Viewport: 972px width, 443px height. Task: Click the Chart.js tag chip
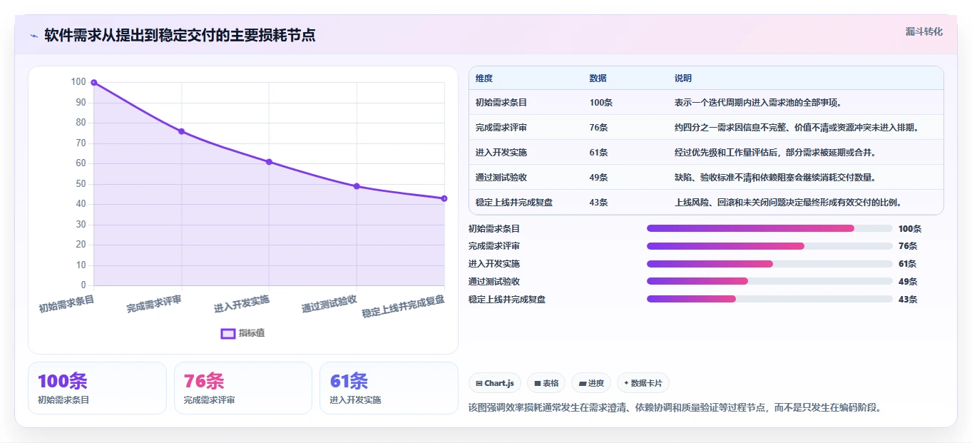click(495, 383)
